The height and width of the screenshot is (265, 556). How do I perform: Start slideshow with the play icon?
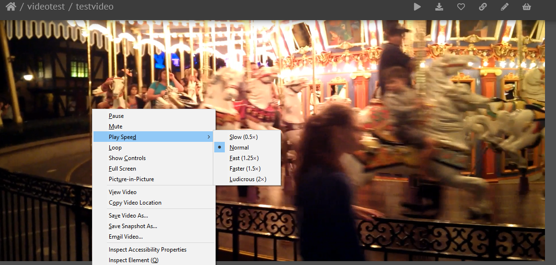(417, 7)
